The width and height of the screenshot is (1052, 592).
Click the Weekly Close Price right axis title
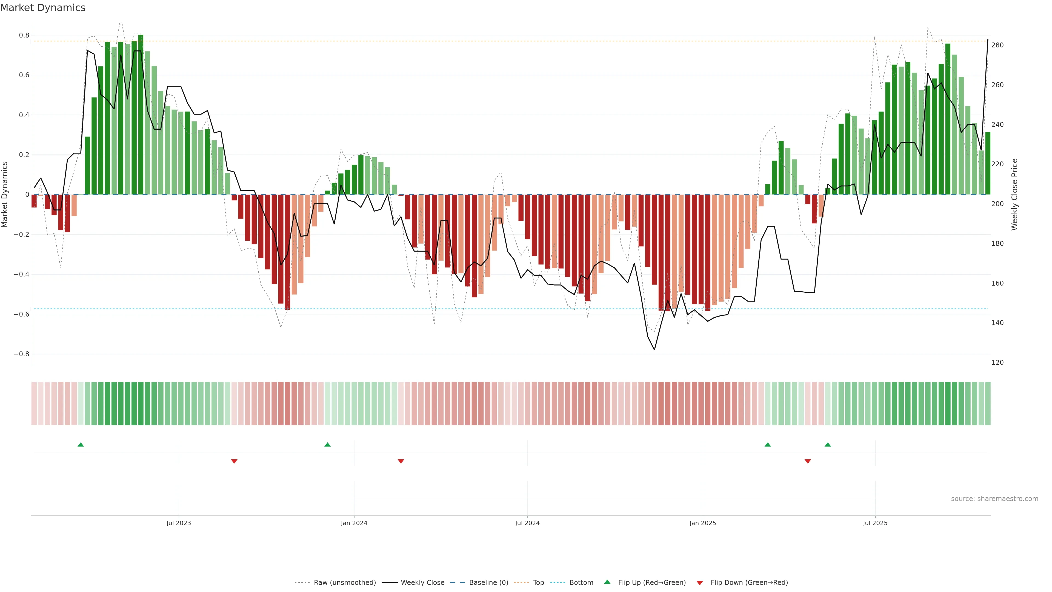tap(1014, 195)
